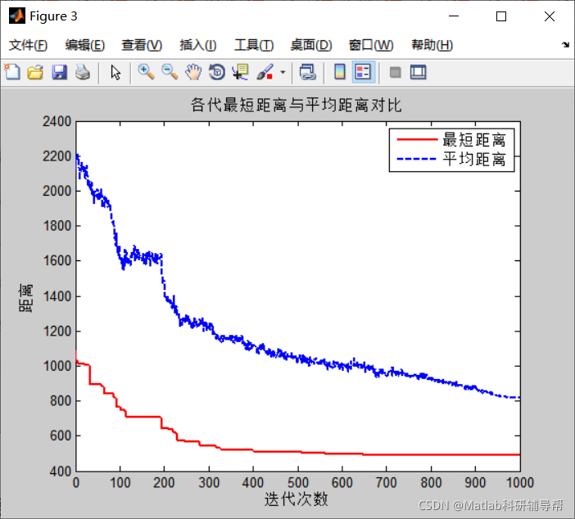This screenshot has width=575, height=519.
Task: Activate the Brush data tool
Action: (x=265, y=72)
